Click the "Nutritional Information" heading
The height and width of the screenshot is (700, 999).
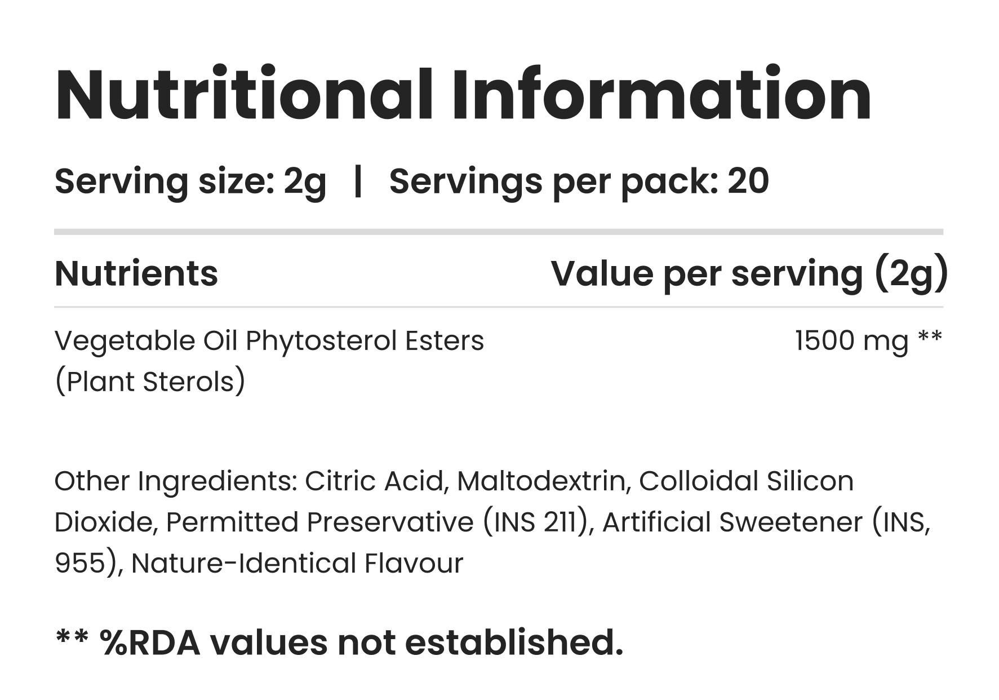[463, 95]
